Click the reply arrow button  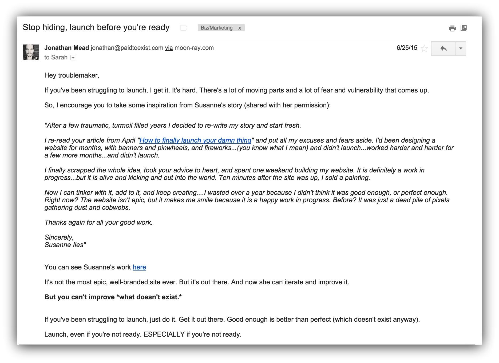point(443,49)
